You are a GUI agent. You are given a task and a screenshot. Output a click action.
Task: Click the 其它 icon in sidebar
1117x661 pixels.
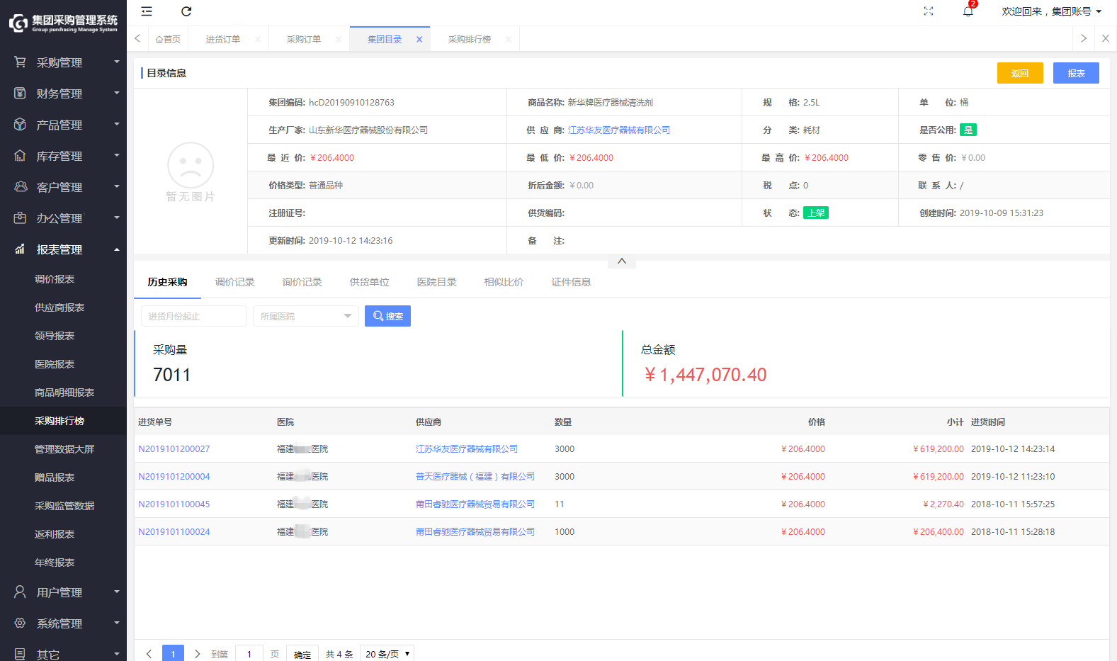[x=20, y=654]
